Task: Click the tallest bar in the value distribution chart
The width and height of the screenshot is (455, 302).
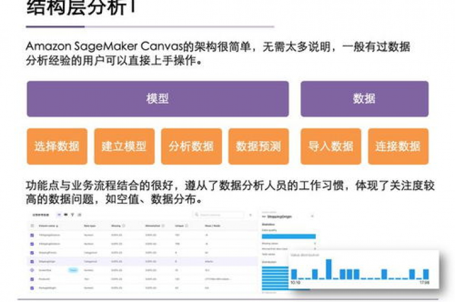Action: [x=328, y=269]
